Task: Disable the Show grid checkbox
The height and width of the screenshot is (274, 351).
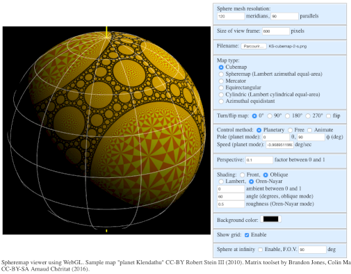Action: pos(247,235)
